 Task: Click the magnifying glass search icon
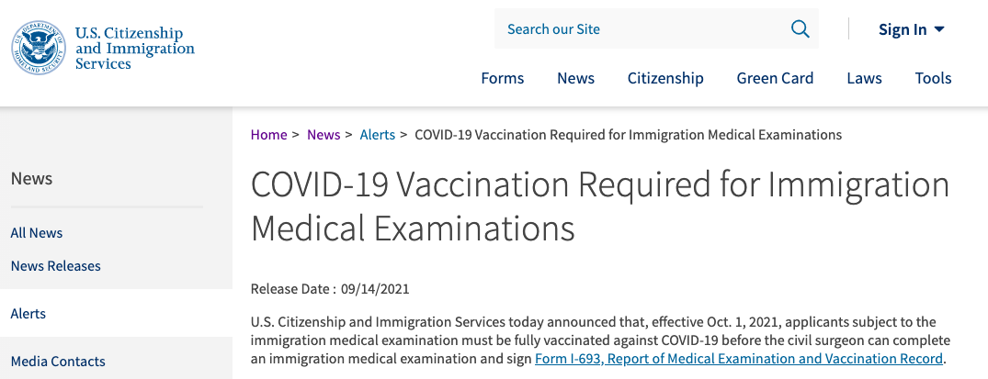point(800,29)
